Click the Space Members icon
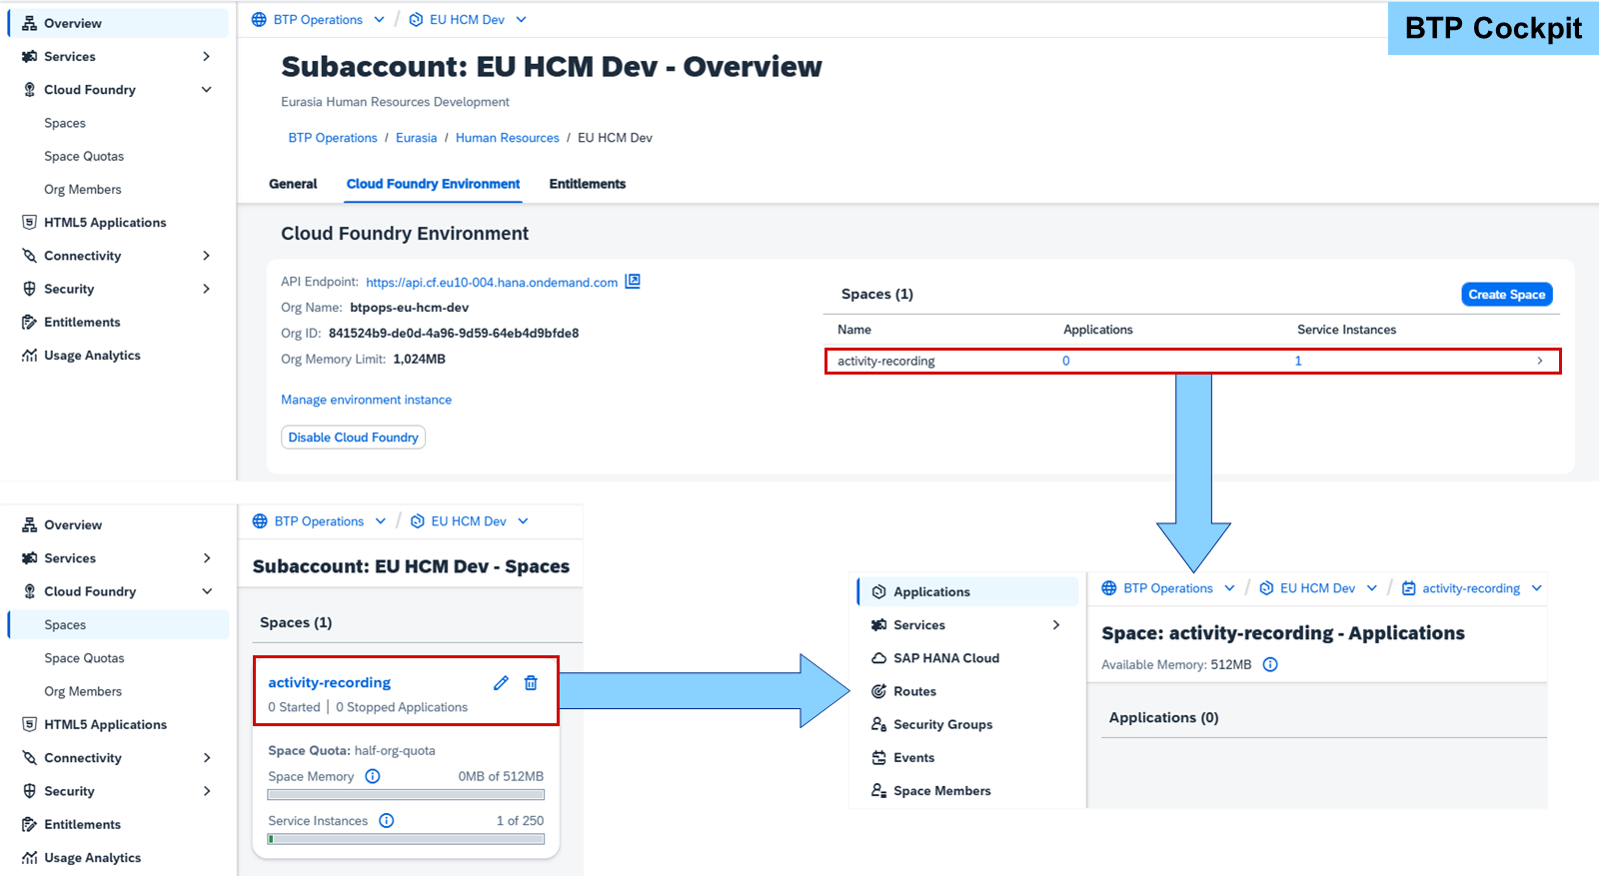Viewport: 1599px width, 876px height. [879, 791]
